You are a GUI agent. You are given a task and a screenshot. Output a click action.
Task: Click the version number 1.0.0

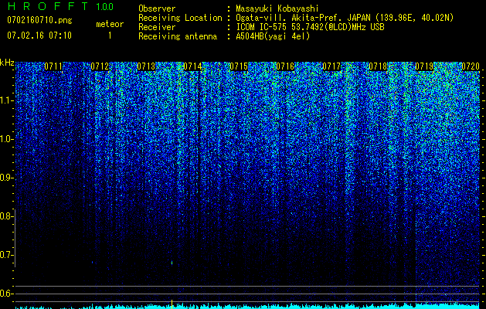pos(105,6)
